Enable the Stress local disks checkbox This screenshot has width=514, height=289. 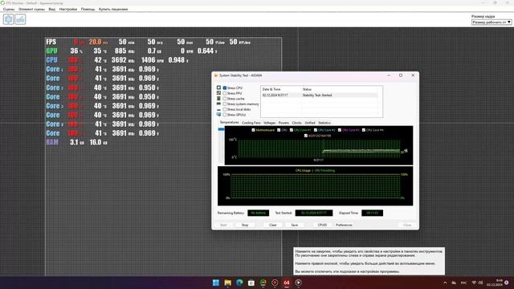(x=225, y=109)
